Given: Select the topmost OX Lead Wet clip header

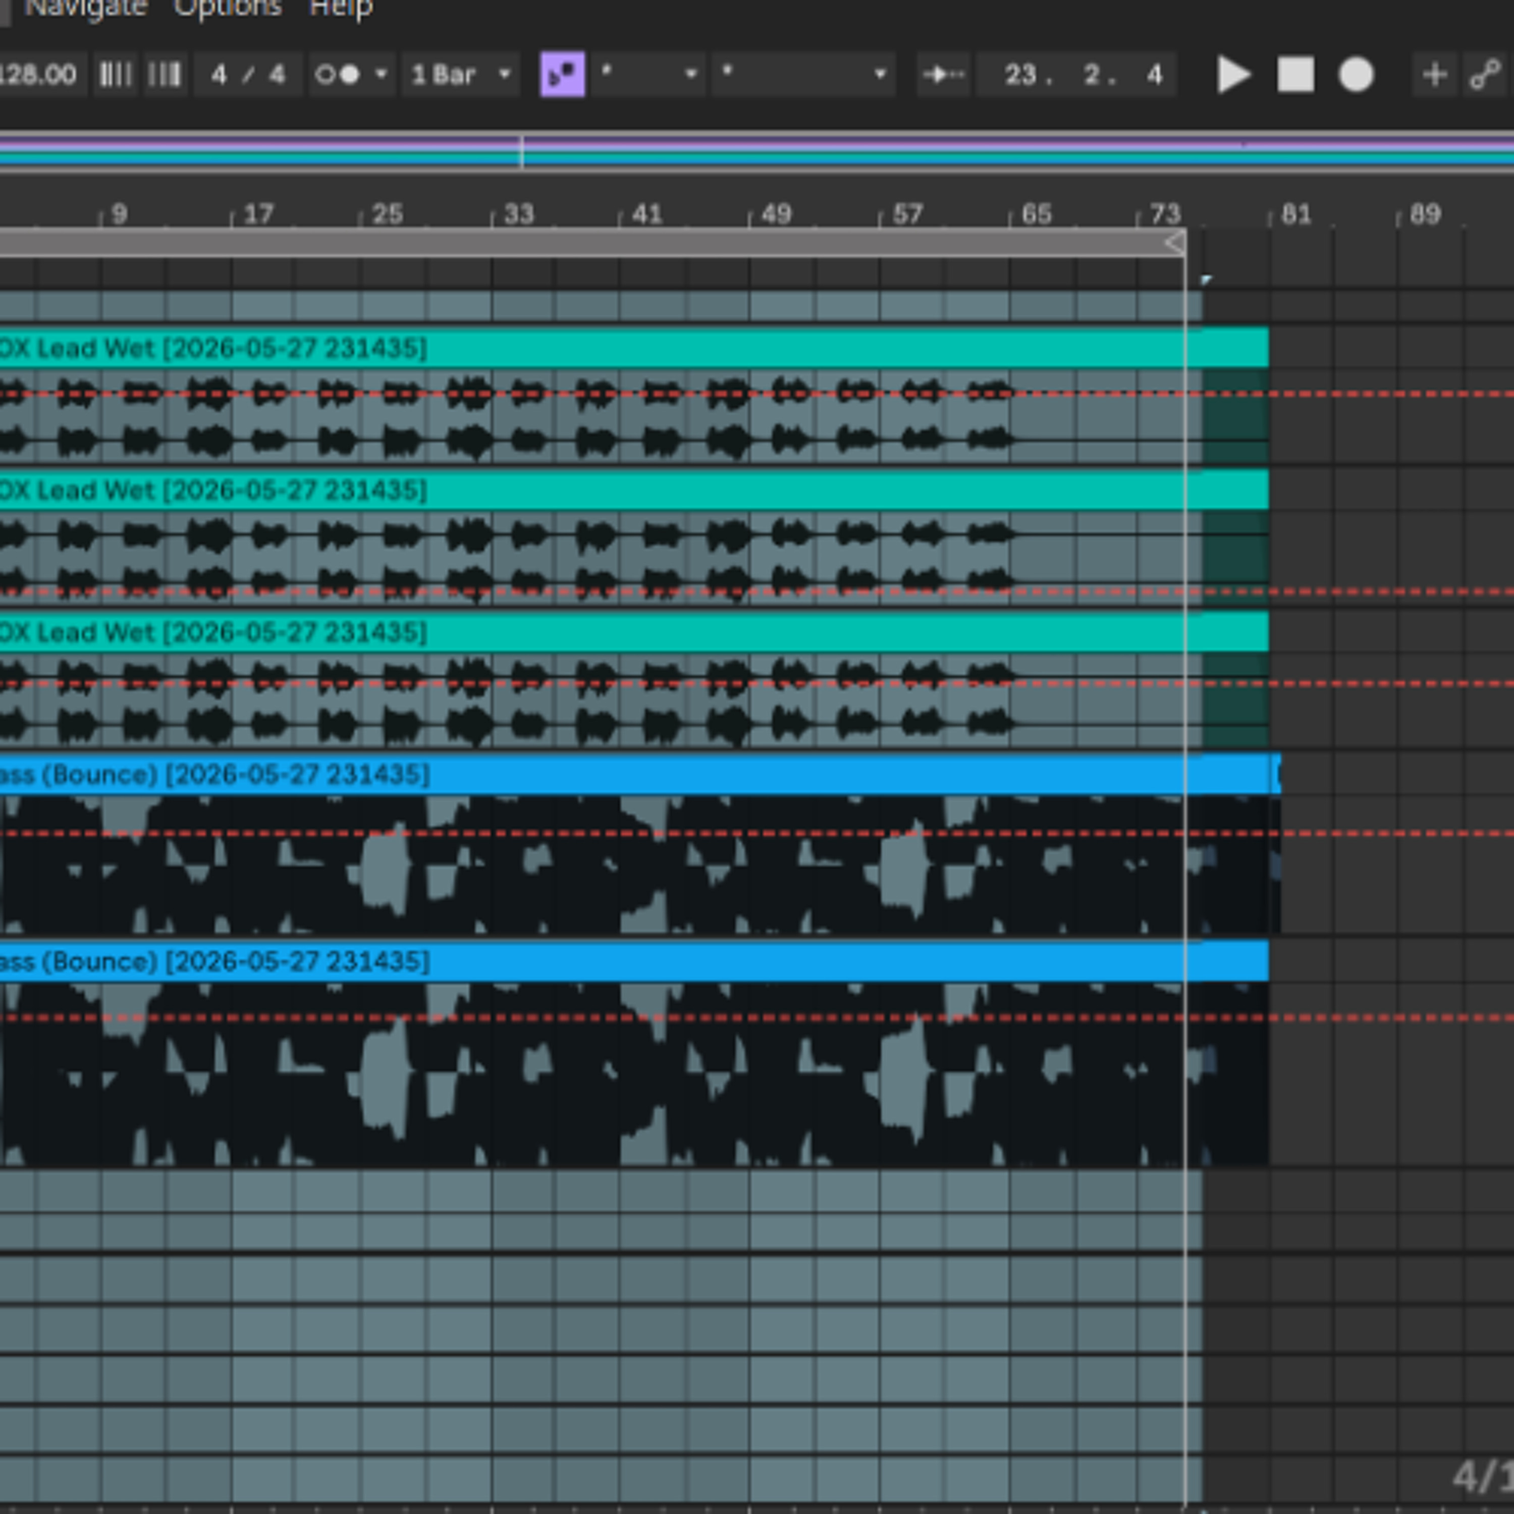Looking at the screenshot, I should click(633, 348).
